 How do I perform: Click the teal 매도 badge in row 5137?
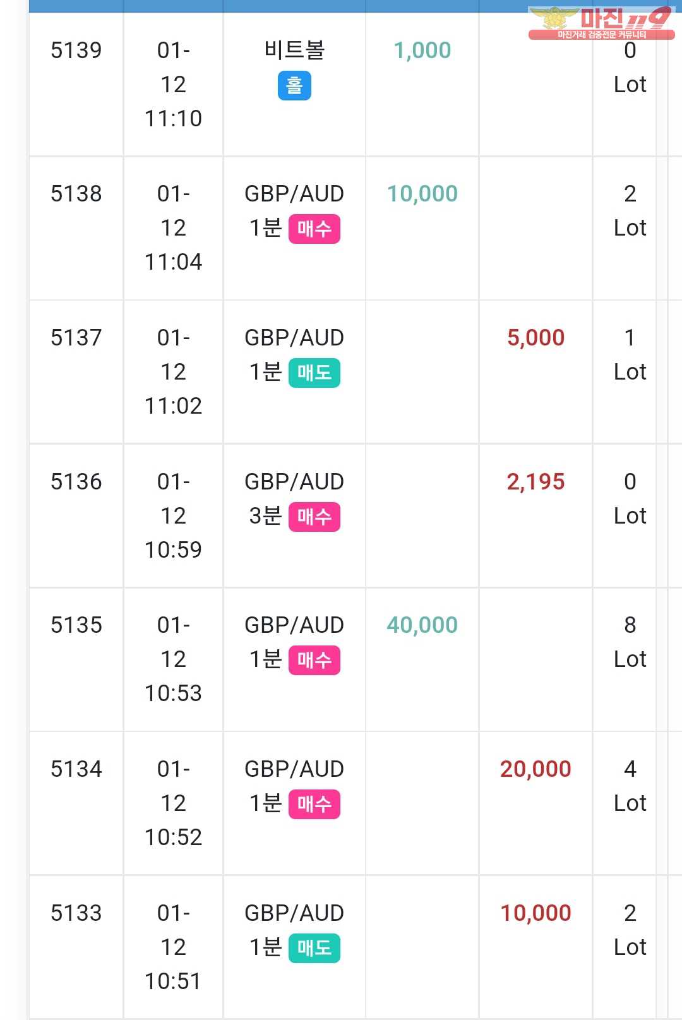tap(314, 373)
